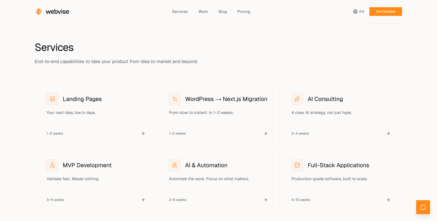
Task: Click the arrow on AI & Automation card
Action: (x=265, y=200)
